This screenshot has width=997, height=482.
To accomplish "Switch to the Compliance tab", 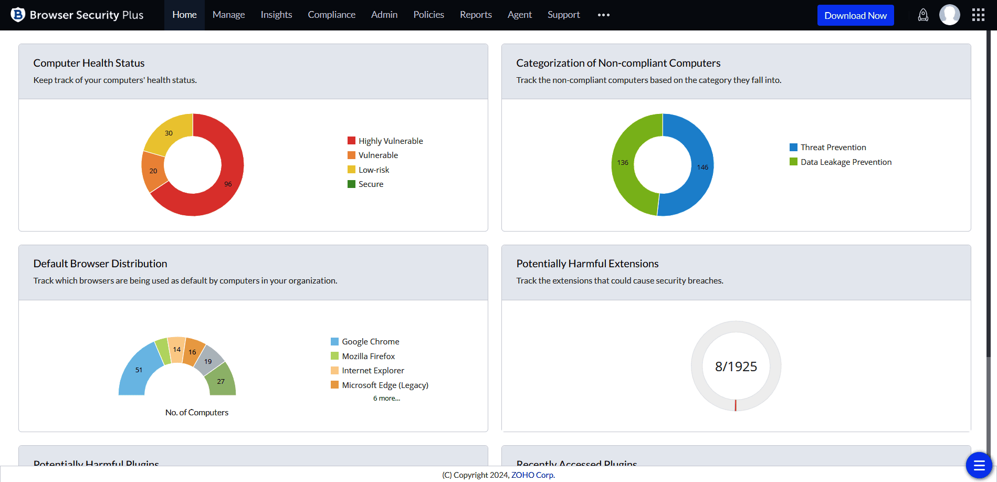I will 331,15.
